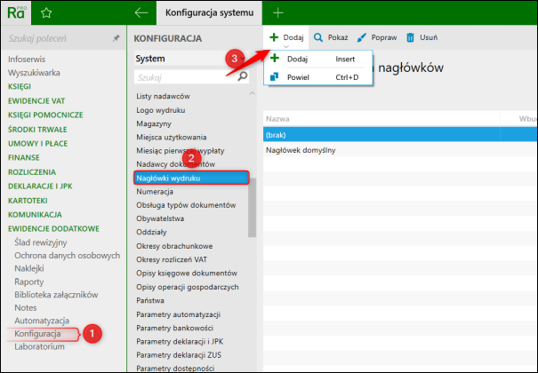Open Ochrona danych osobowych
The height and width of the screenshot is (373, 538).
tap(68, 256)
